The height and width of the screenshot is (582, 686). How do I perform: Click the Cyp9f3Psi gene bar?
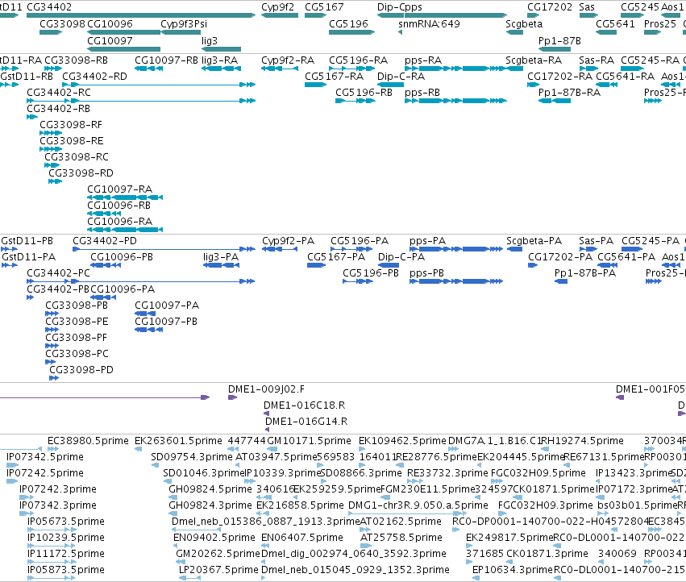[x=181, y=32]
